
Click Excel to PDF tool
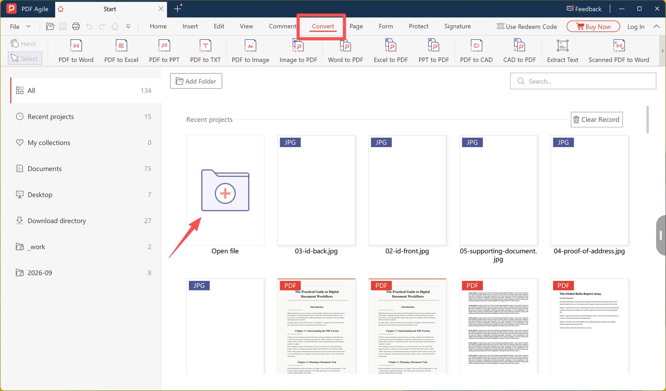(391, 51)
